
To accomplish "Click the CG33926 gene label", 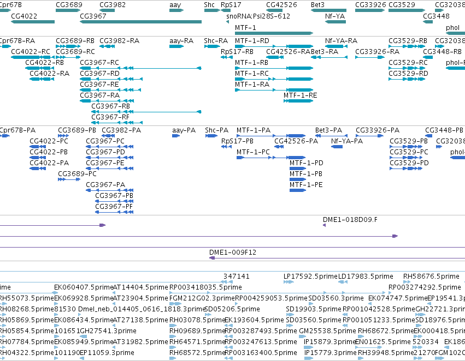I will (x=370, y=5).
